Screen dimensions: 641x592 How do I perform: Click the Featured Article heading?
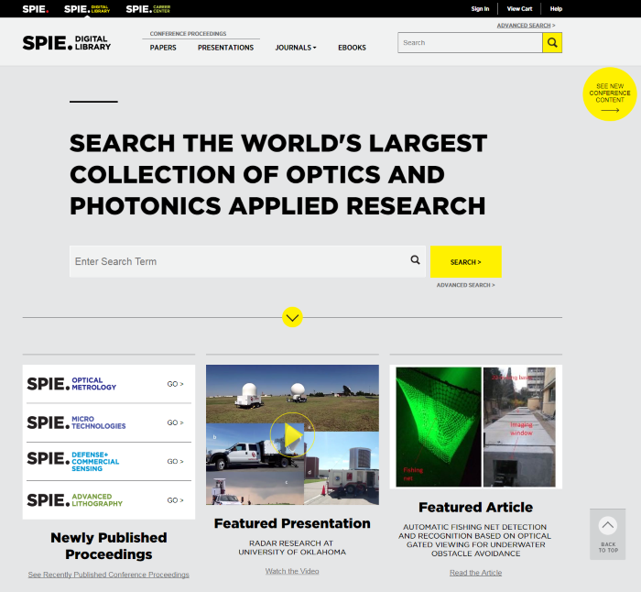tap(476, 508)
